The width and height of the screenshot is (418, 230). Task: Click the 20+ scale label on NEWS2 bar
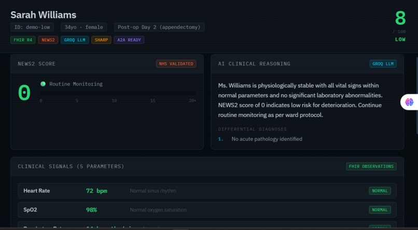pyautogui.click(x=192, y=100)
